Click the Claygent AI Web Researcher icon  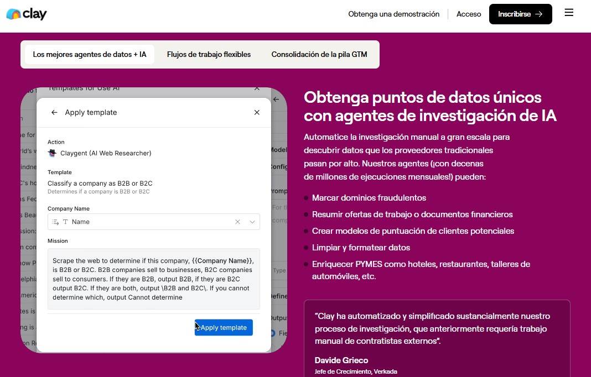point(52,153)
